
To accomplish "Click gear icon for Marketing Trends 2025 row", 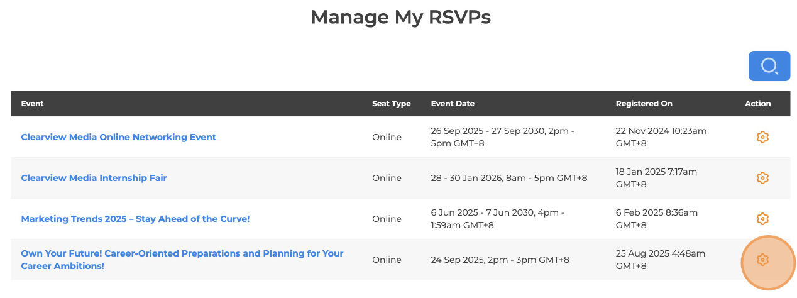I will tap(762, 219).
